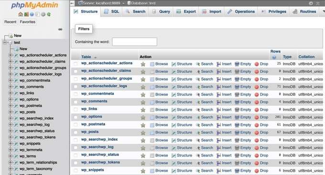Expand wp_posts node in navigation tree
Viewport: 325px width, 175px height.
click(x=10, y=112)
